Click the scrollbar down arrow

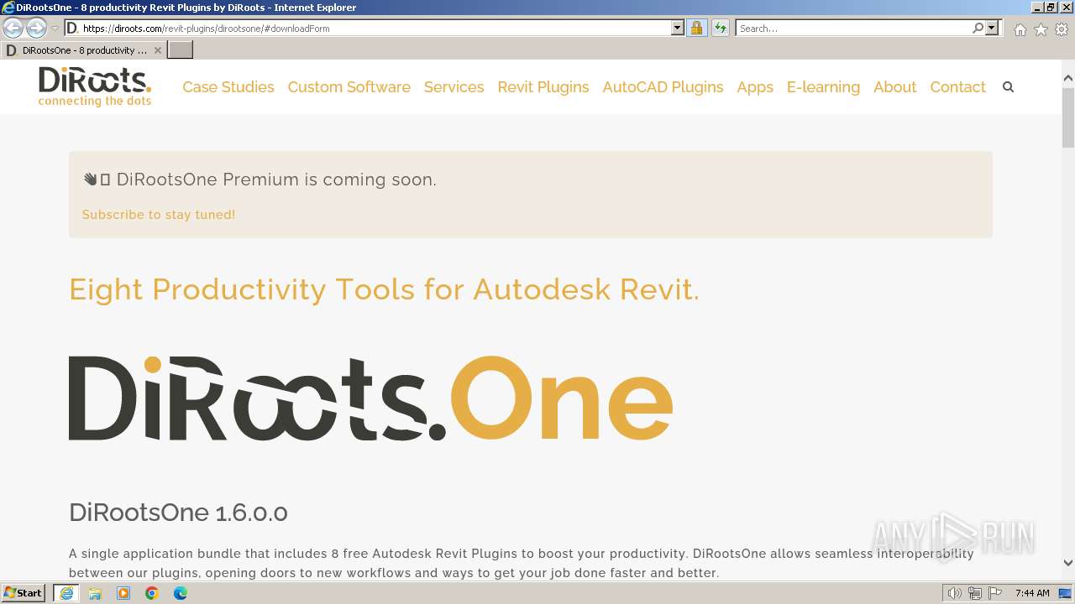[x=1068, y=563]
